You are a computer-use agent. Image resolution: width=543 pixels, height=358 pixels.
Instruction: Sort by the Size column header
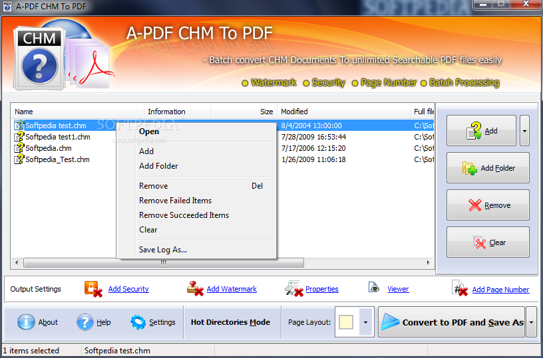click(x=244, y=112)
